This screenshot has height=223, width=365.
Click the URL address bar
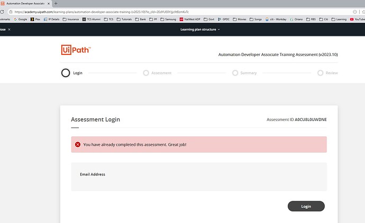tap(181, 12)
